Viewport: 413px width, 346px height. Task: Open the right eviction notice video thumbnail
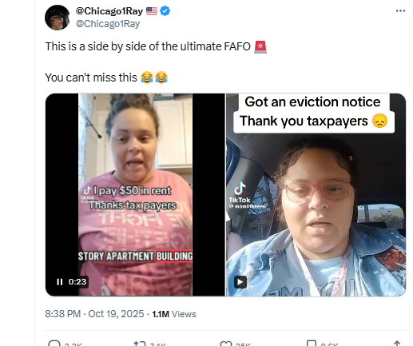point(316,195)
